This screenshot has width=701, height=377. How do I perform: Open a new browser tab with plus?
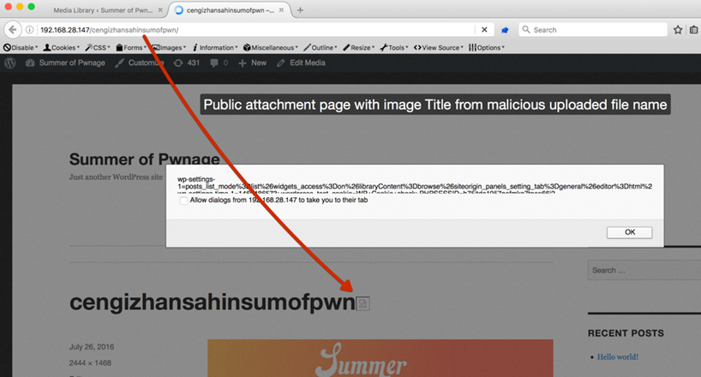tap(300, 9)
